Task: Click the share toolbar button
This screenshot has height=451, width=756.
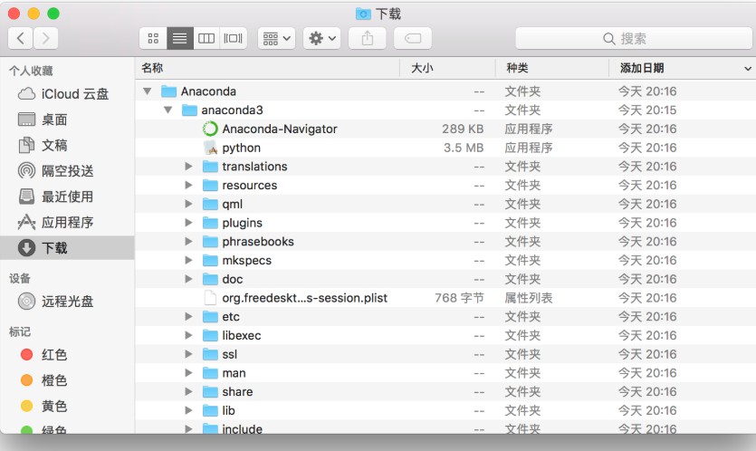Action: tap(368, 38)
